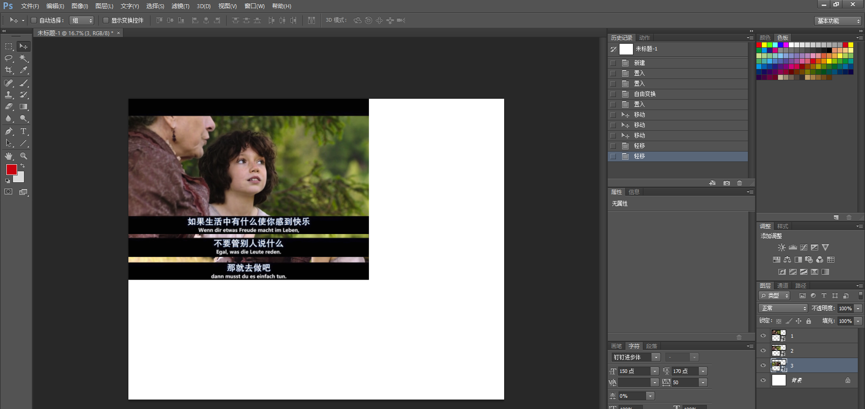This screenshot has width=865, height=409.
Task: Select the Horizontal Type tool
Action: (x=23, y=131)
